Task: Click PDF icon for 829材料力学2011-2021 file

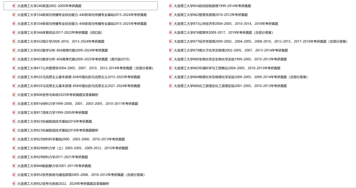Action: pos(14,157)
